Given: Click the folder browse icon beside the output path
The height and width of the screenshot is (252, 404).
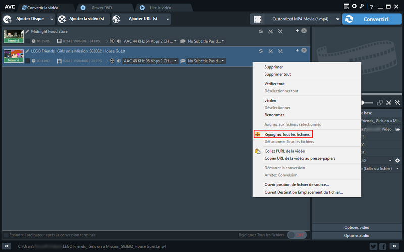Looking at the screenshot, I should 398,129.
